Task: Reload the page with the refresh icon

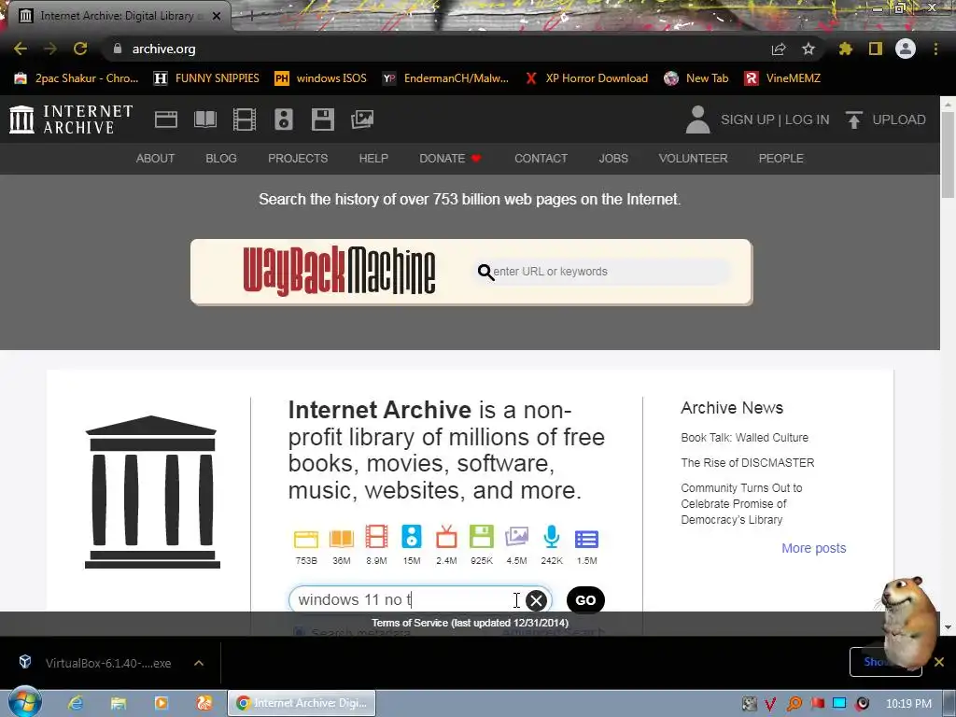Action: pos(80,49)
